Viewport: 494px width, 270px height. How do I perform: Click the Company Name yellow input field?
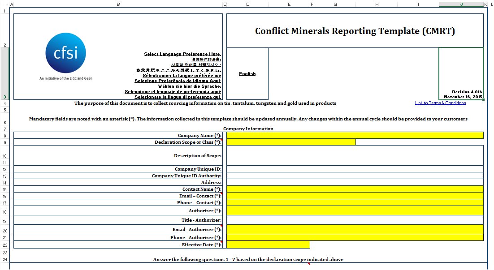(355, 135)
